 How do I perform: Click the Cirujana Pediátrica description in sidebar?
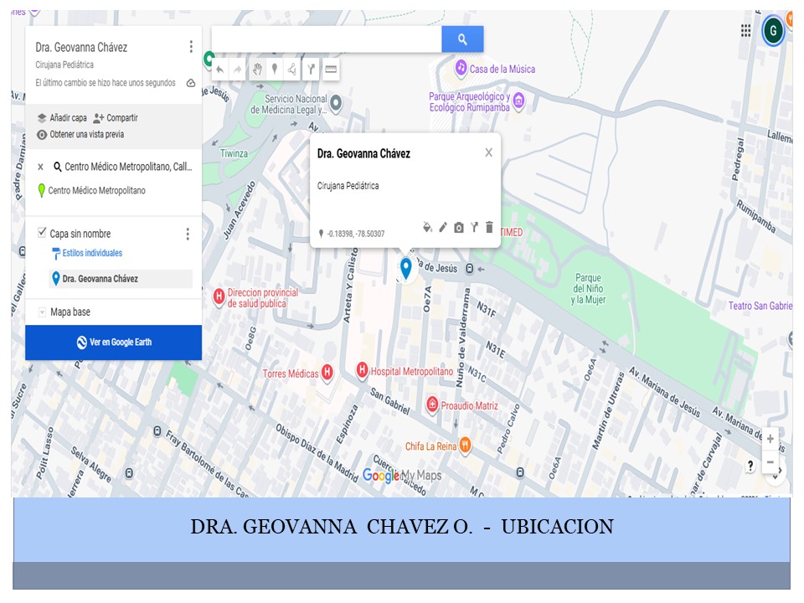click(64, 64)
